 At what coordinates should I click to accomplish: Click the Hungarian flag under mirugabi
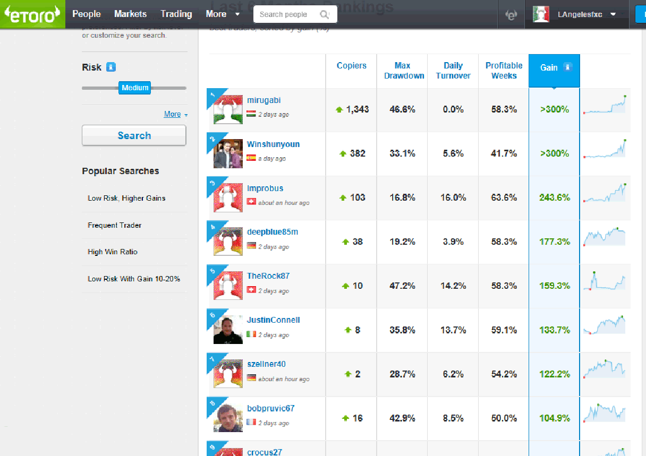[x=251, y=114]
